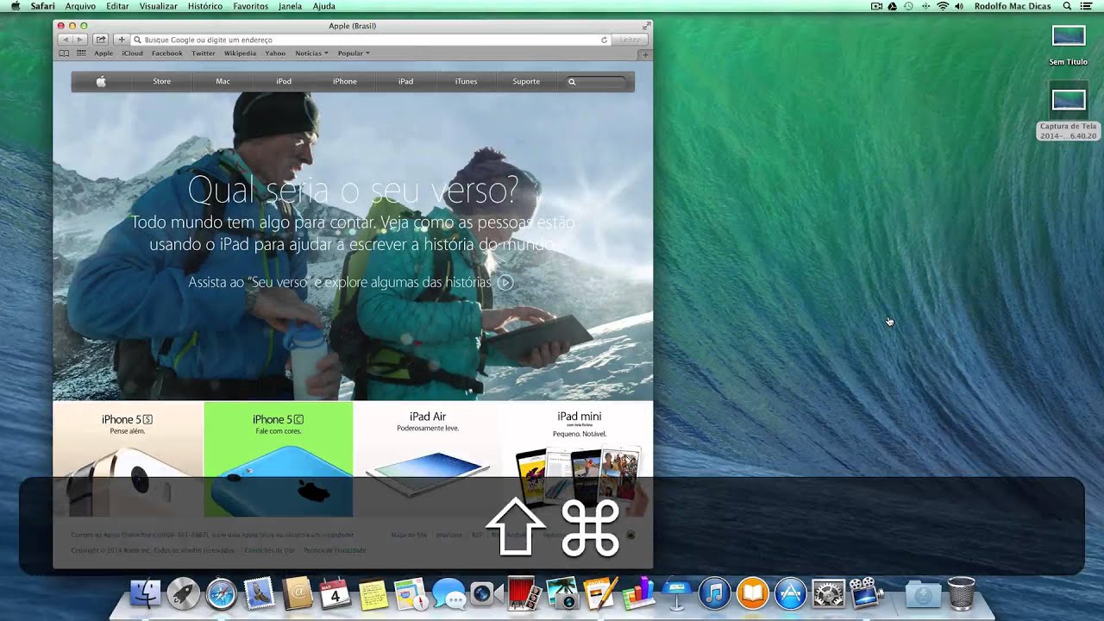Open System Preferences gear in the Dock
The height and width of the screenshot is (621, 1104).
coord(828,593)
